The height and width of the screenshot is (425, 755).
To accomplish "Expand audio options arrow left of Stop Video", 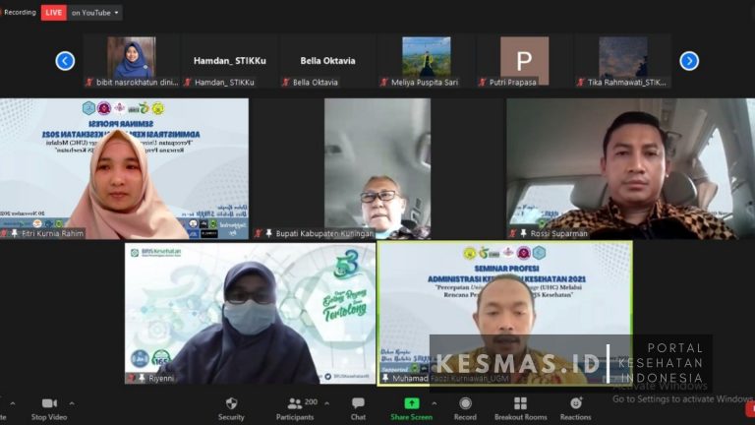I will pos(13,403).
